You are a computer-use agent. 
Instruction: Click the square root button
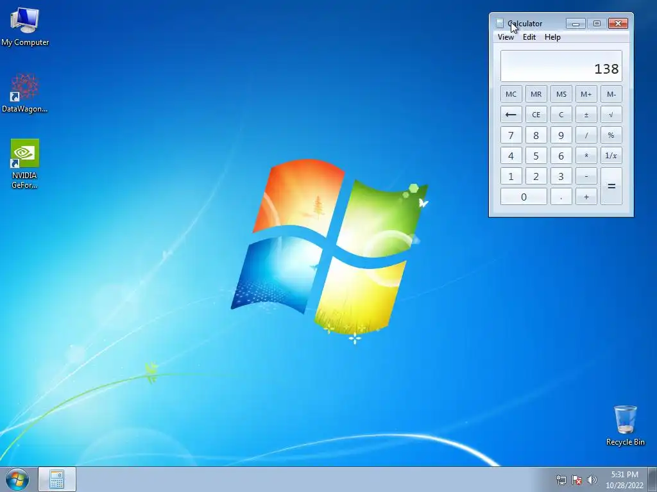click(611, 115)
